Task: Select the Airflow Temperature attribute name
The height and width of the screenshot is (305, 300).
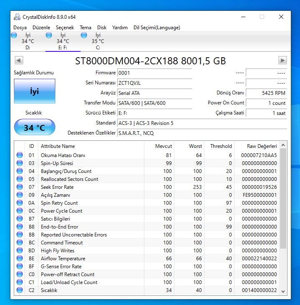Action: [x=63, y=259]
